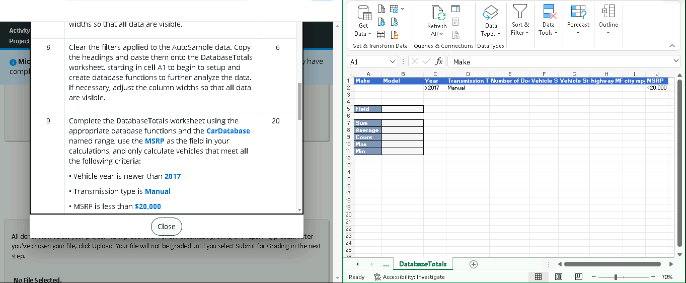The image size is (686, 283).
Task: Click the grayed Edit Links icon
Action: click(455, 35)
